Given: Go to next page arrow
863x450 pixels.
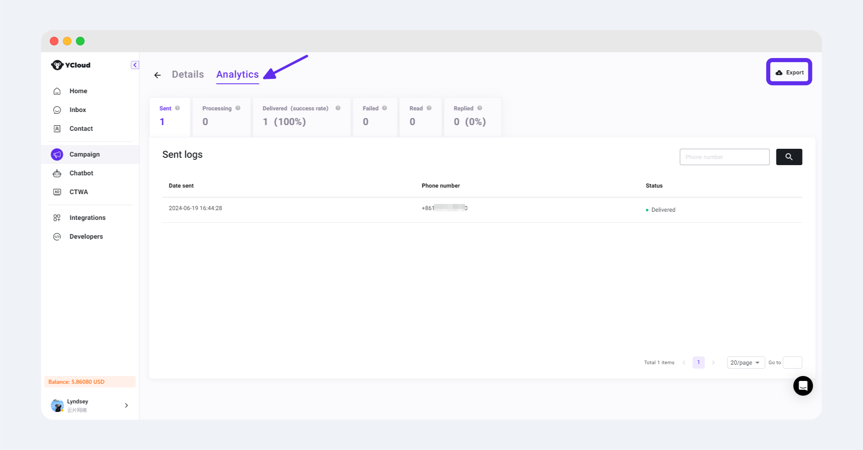Looking at the screenshot, I should click(x=714, y=363).
